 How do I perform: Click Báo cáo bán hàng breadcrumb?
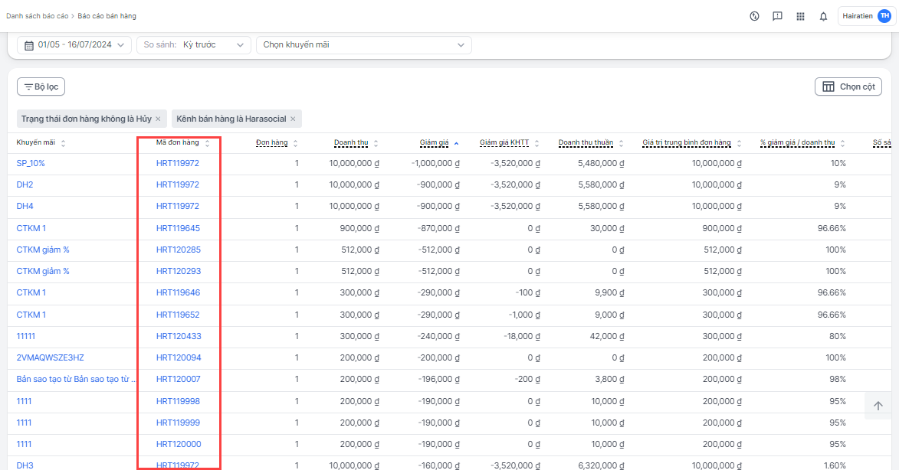click(x=107, y=16)
